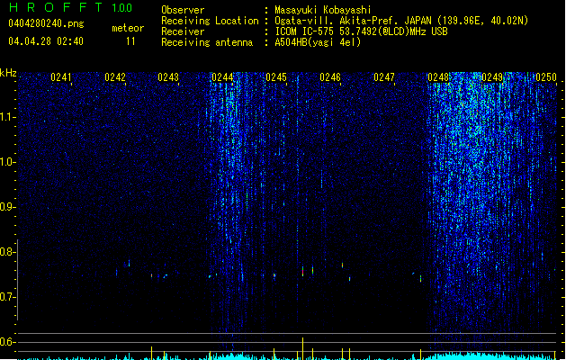Screen dimensions: 566x360
Task: Click the Observer label
Action: click(x=183, y=10)
